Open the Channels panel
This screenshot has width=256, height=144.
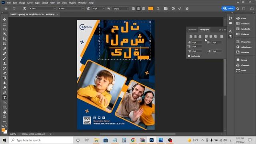click(x=243, y=65)
